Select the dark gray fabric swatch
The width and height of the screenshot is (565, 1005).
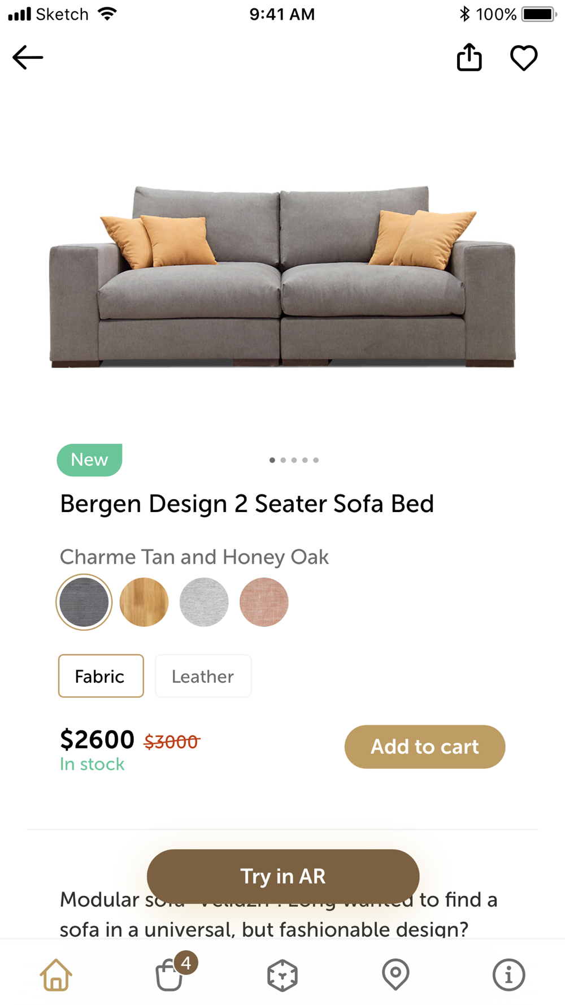click(x=84, y=602)
